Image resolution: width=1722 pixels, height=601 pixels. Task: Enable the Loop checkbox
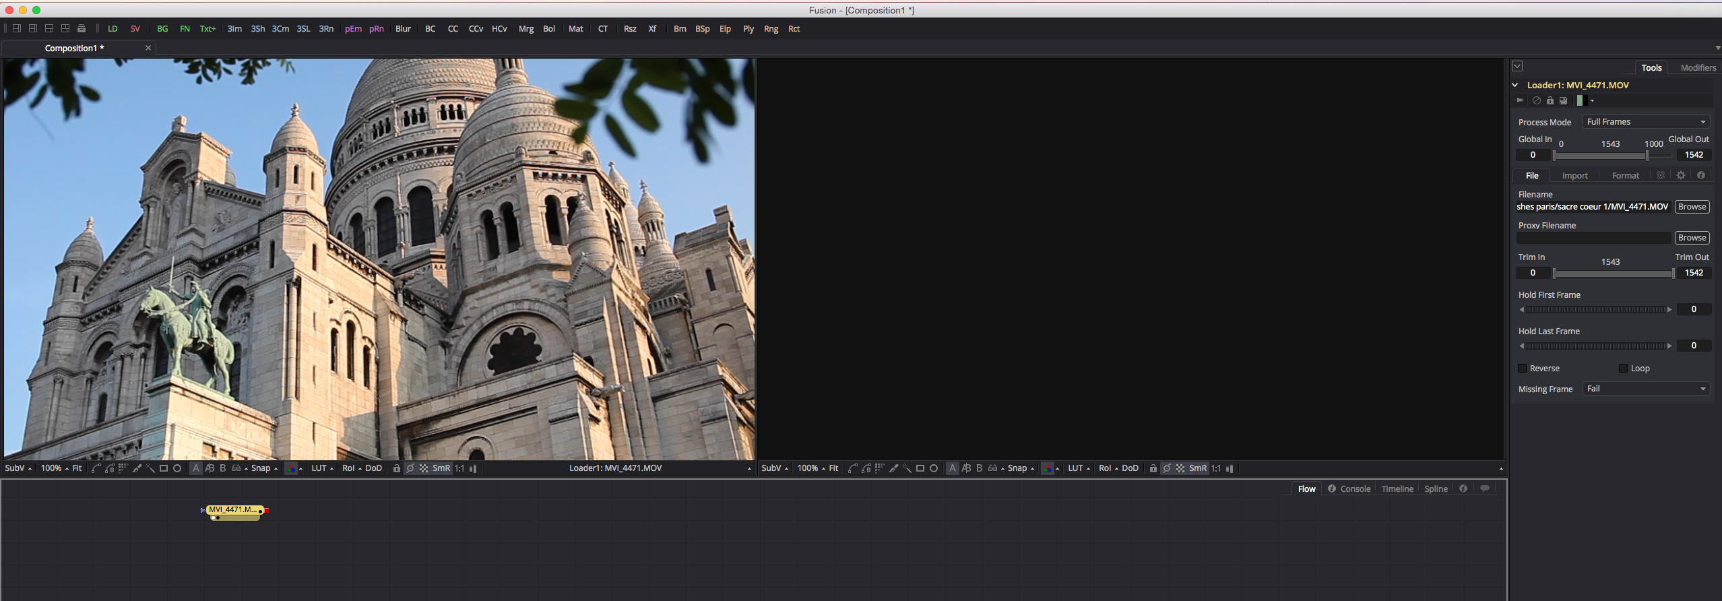1623,369
